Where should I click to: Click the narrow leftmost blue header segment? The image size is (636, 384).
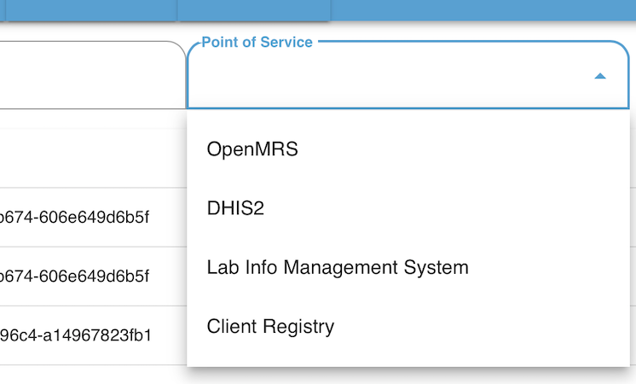[3, 10]
